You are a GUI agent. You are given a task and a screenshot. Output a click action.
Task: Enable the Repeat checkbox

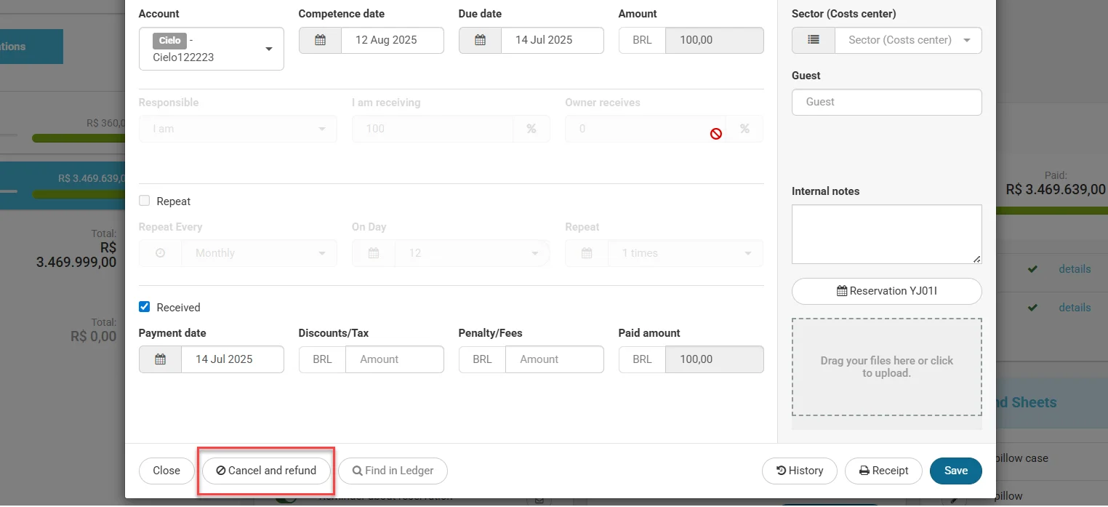(x=145, y=201)
